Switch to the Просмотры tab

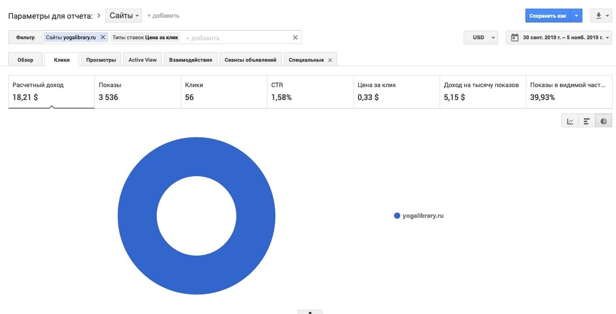pos(101,60)
